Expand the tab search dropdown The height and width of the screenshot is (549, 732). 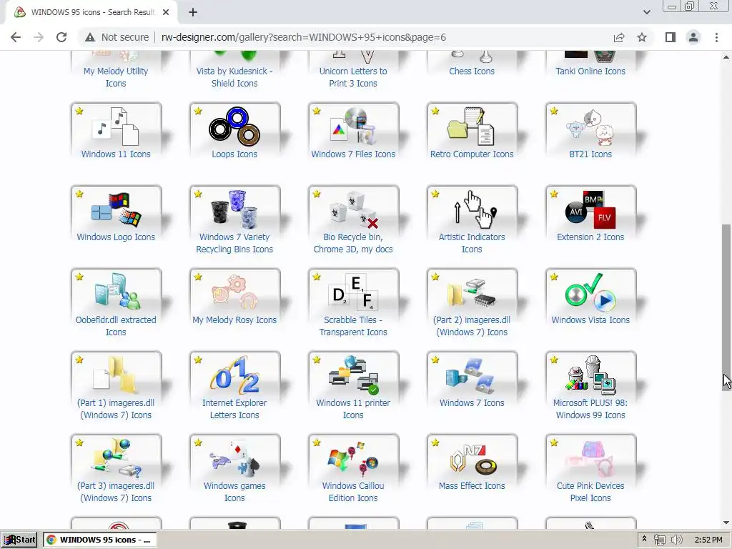point(646,12)
